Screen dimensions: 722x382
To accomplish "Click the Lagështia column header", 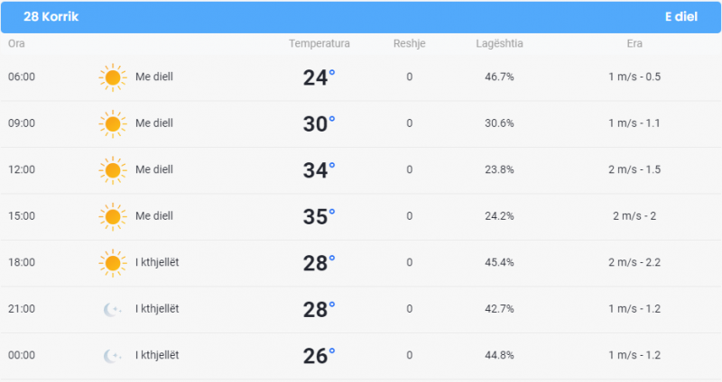I will [x=499, y=43].
